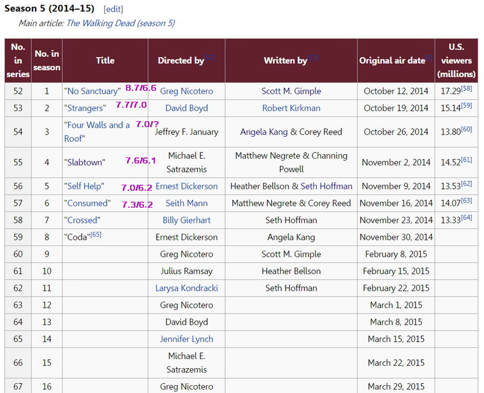Click reference [61] next to 14.52 viewers
Viewport: 484px width, 393px height.
pos(466,160)
